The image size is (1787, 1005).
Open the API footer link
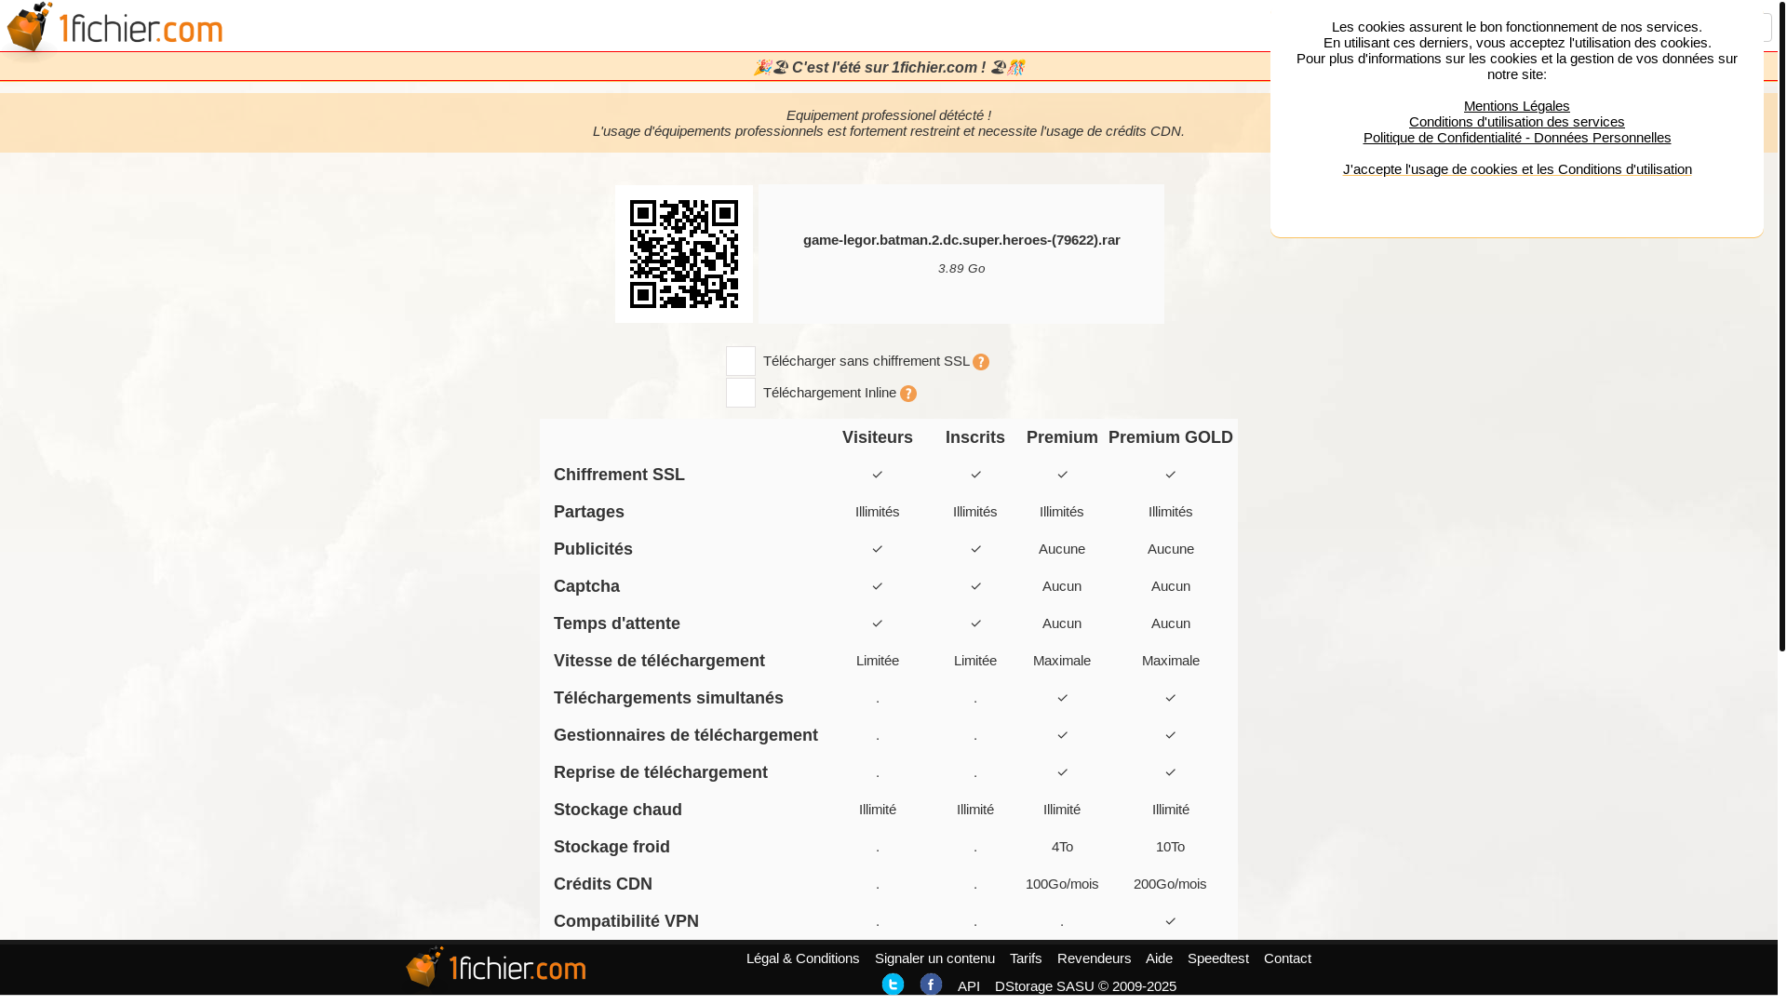(x=968, y=986)
